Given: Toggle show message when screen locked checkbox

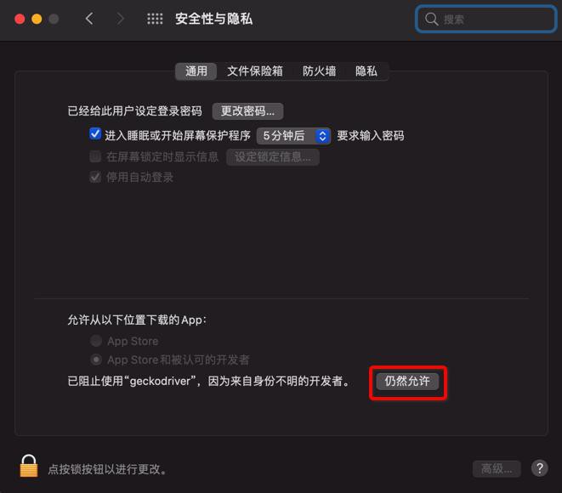Looking at the screenshot, I should click(x=95, y=156).
